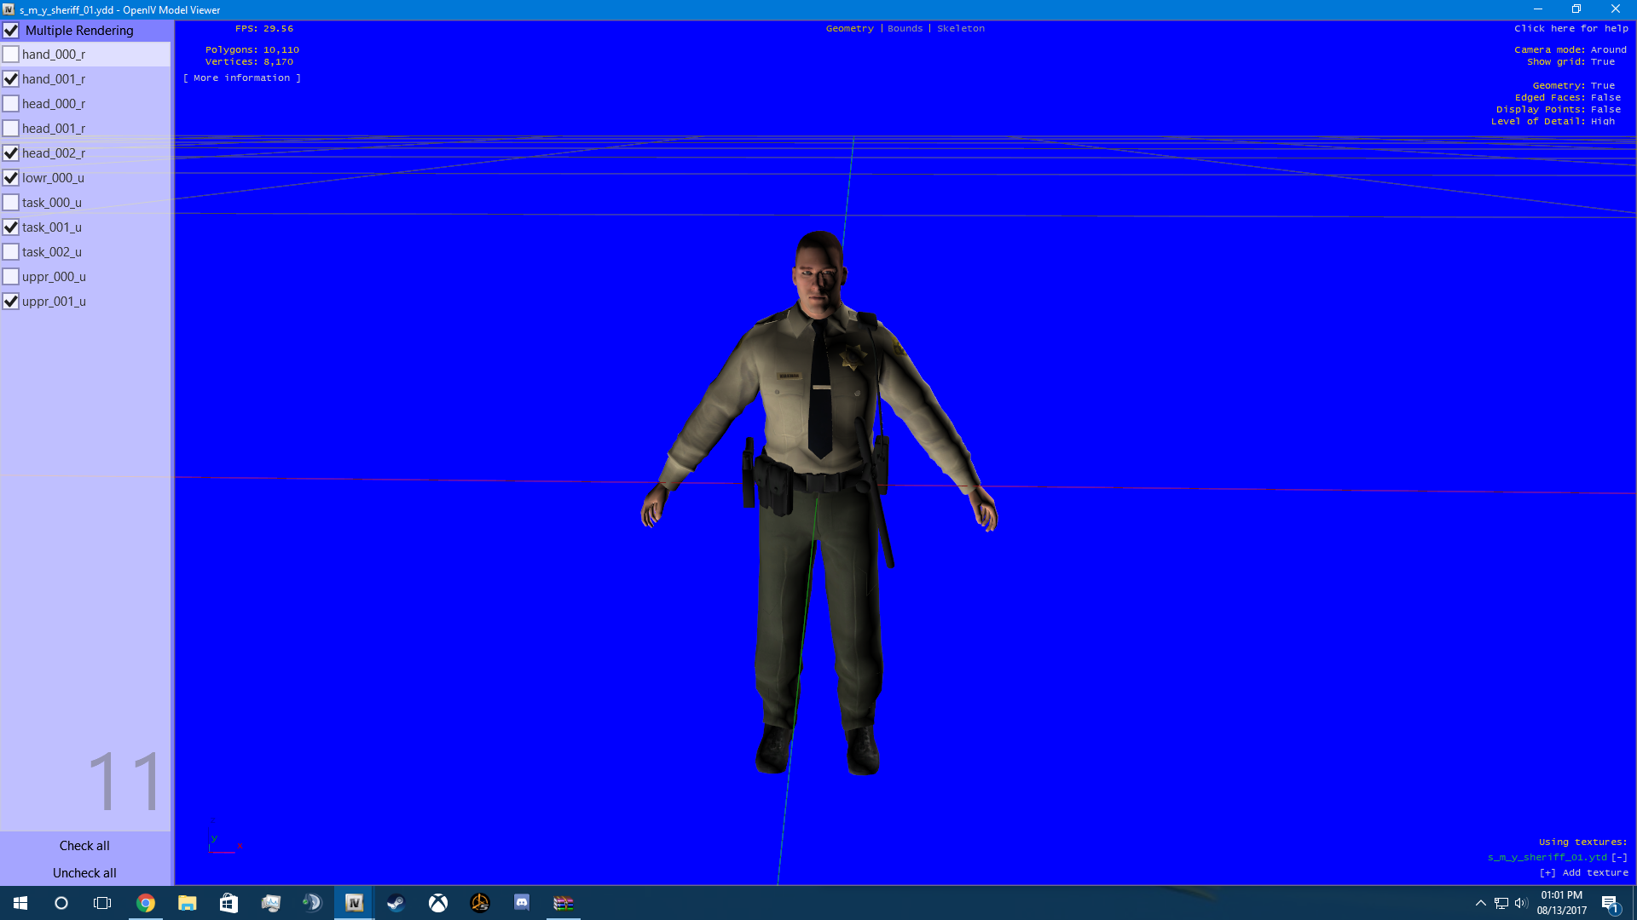Disable the head_002_r model checkbox
This screenshot has width=1637, height=920.
pyautogui.click(x=11, y=153)
